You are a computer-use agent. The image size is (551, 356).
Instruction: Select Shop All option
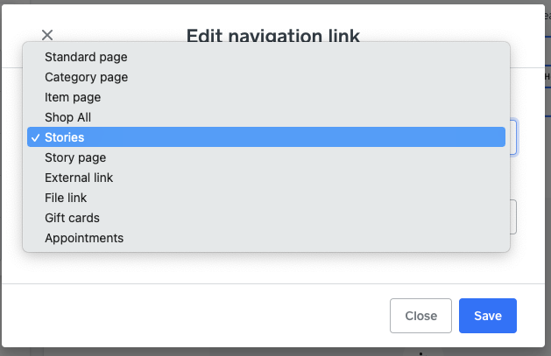(67, 117)
